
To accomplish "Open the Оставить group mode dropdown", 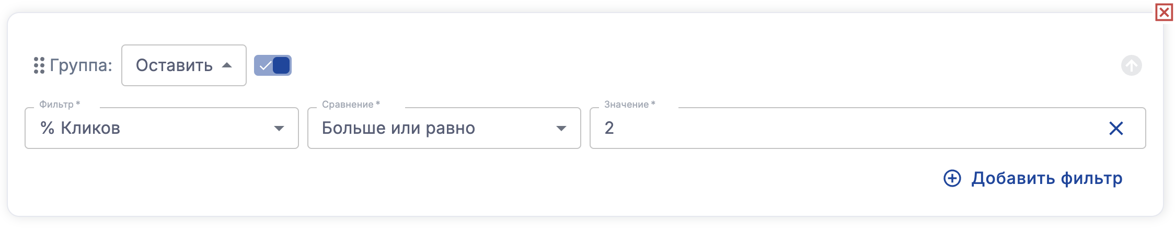I will [183, 65].
